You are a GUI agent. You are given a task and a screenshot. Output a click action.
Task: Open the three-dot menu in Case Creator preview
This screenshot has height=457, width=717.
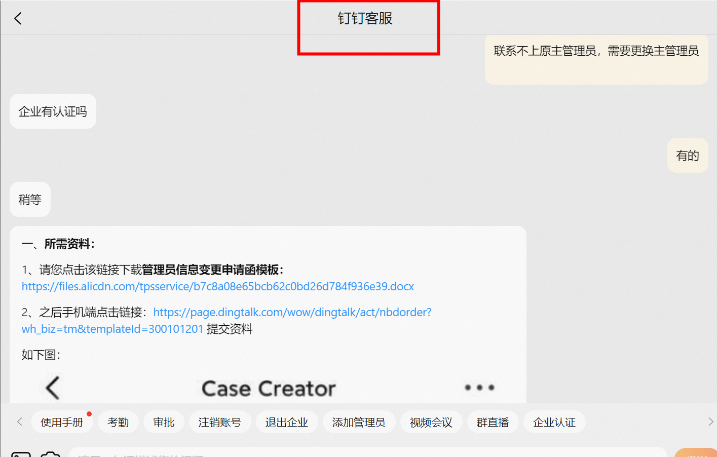[x=479, y=388]
